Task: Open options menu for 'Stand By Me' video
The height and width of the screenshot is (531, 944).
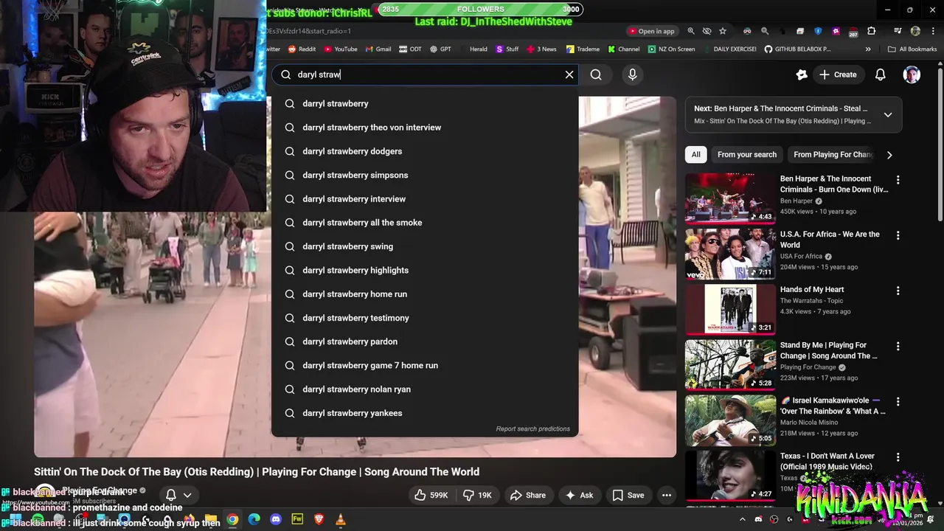Action: click(x=898, y=346)
